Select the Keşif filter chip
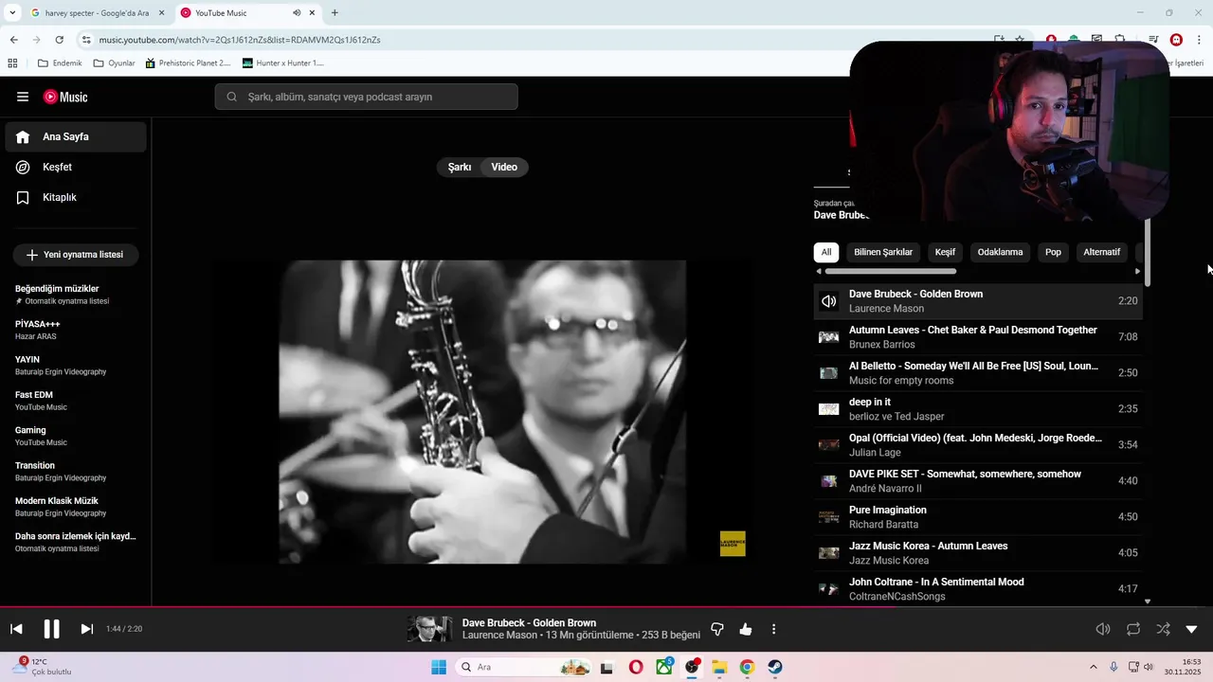This screenshot has width=1213, height=682. point(945,252)
